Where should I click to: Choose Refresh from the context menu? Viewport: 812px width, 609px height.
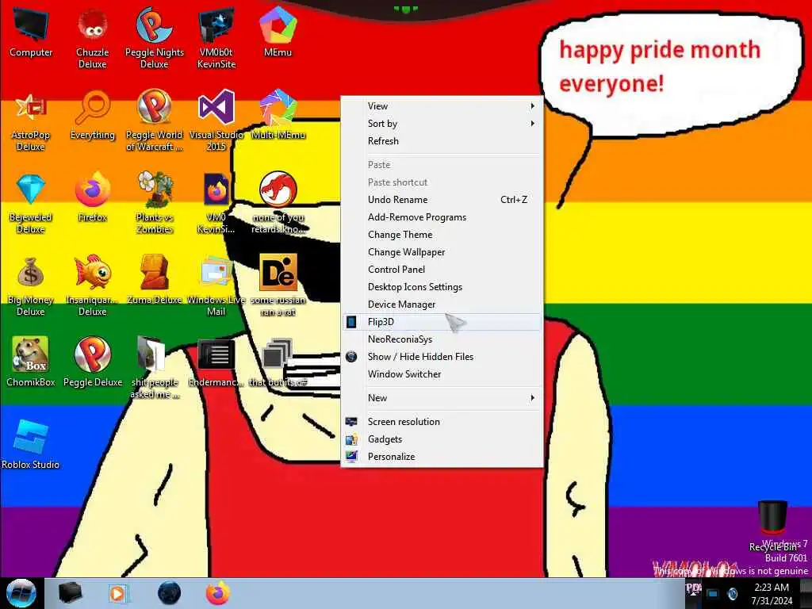(442, 141)
